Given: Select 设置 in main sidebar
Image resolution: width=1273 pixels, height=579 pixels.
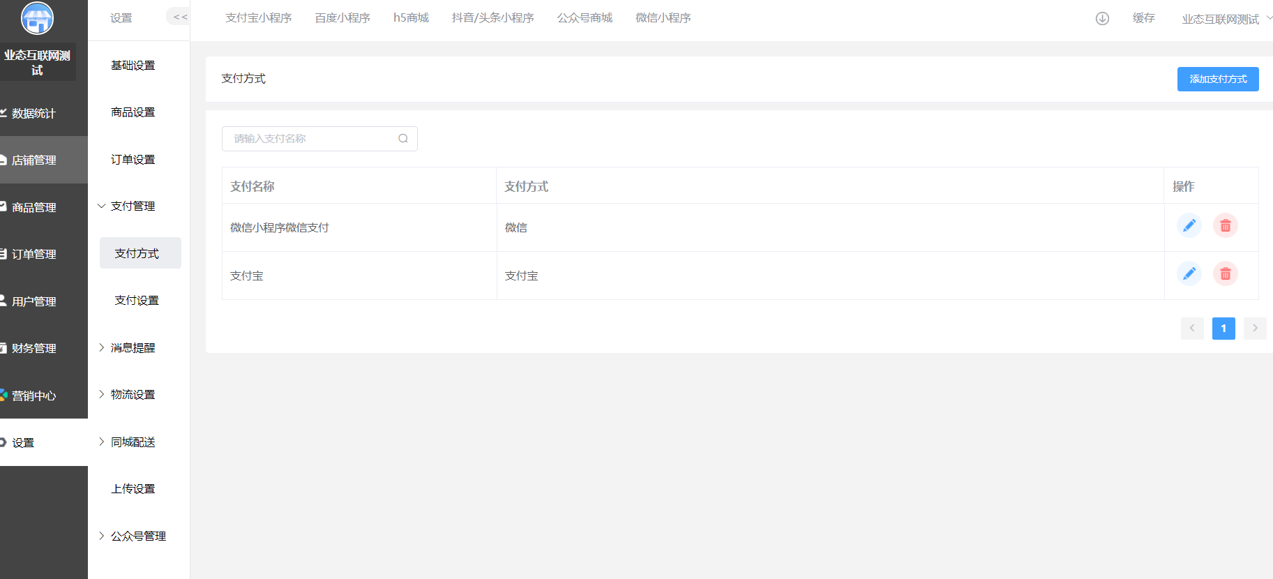Looking at the screenshot, I should [44, 442].
